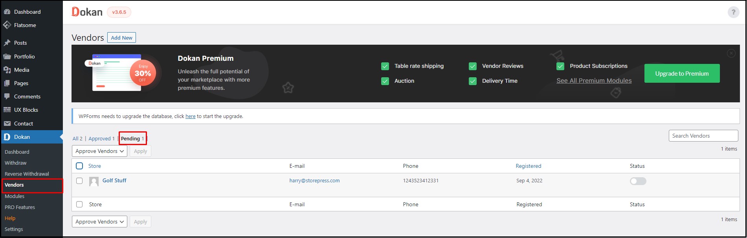
Task: Click the harry@storepress.com email link
Action: click(x=314, y=181)
